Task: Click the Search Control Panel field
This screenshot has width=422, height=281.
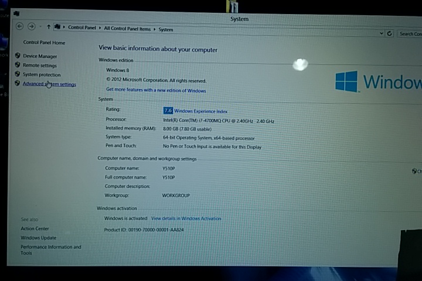Action: point(410,34)
